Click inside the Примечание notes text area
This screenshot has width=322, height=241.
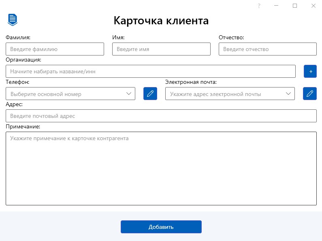[161, 168]
